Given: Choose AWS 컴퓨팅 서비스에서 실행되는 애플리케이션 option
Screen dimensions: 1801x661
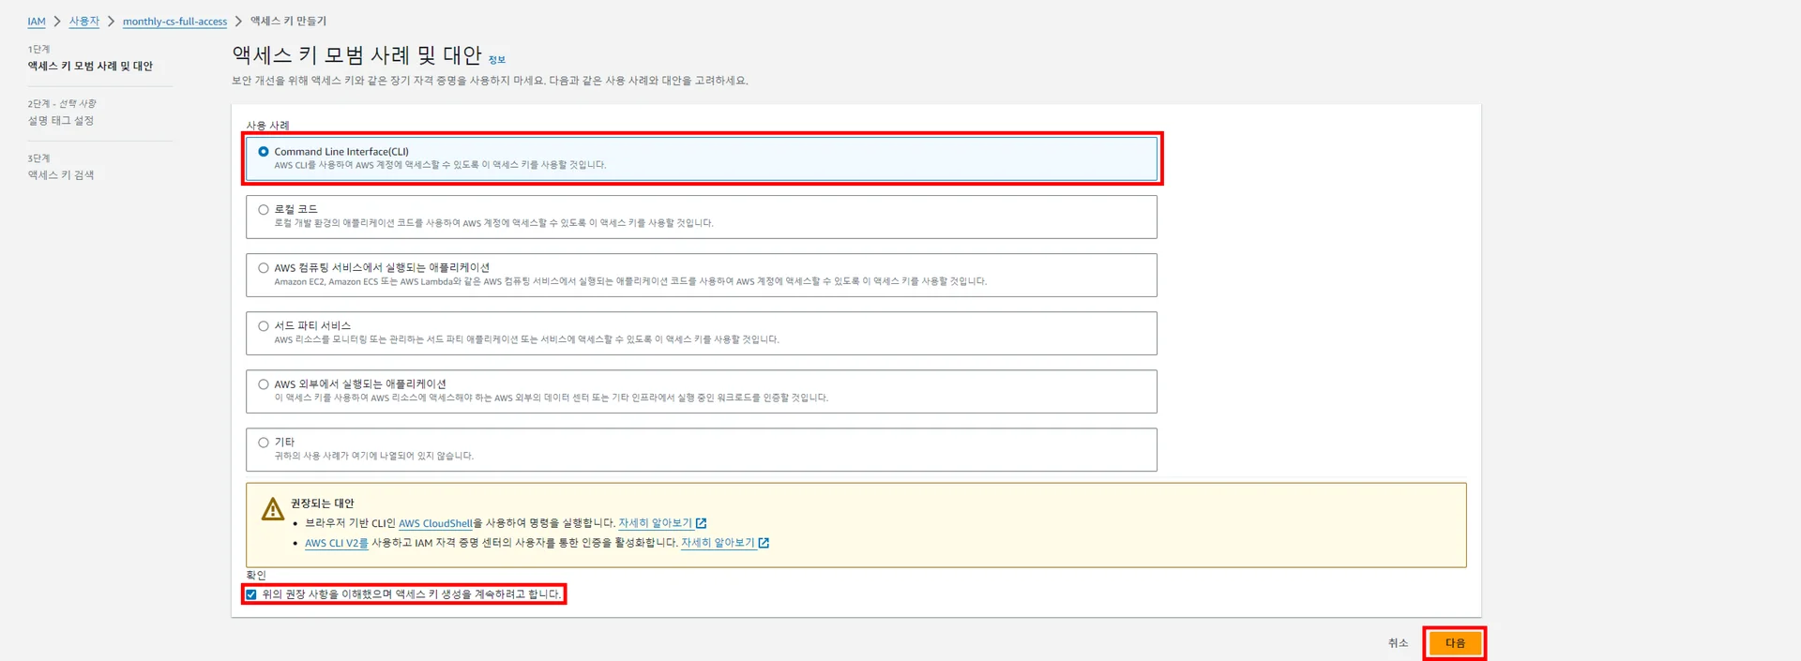Looking at the screenshot, I should [x=264, y=268].
